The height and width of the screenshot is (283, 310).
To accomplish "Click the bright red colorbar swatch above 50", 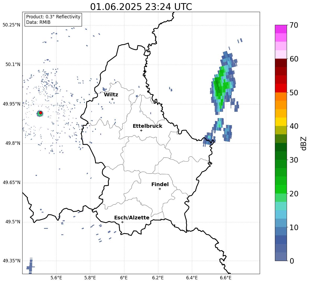I will click(281, 88).
